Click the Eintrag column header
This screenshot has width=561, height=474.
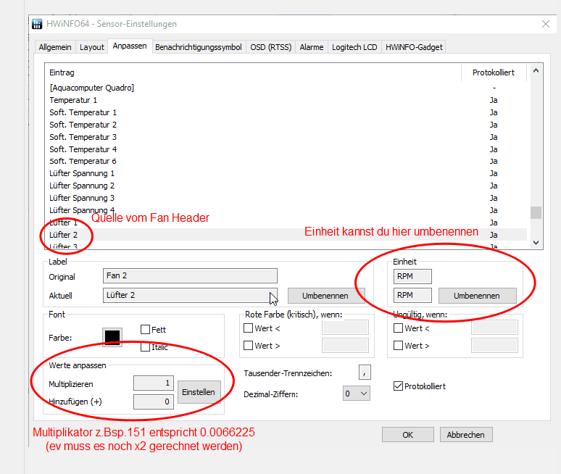[x=253, y=72]
